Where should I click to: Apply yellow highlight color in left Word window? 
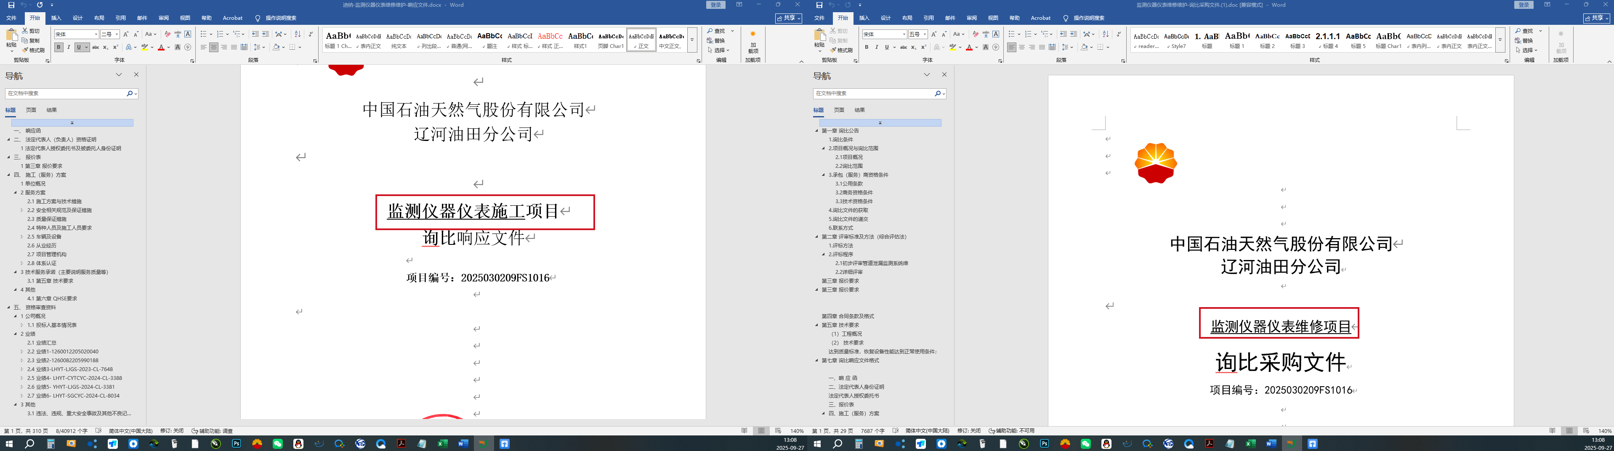(145, 47)
